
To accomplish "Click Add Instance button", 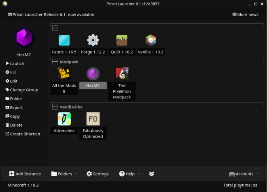I will [x=25, y=174].
